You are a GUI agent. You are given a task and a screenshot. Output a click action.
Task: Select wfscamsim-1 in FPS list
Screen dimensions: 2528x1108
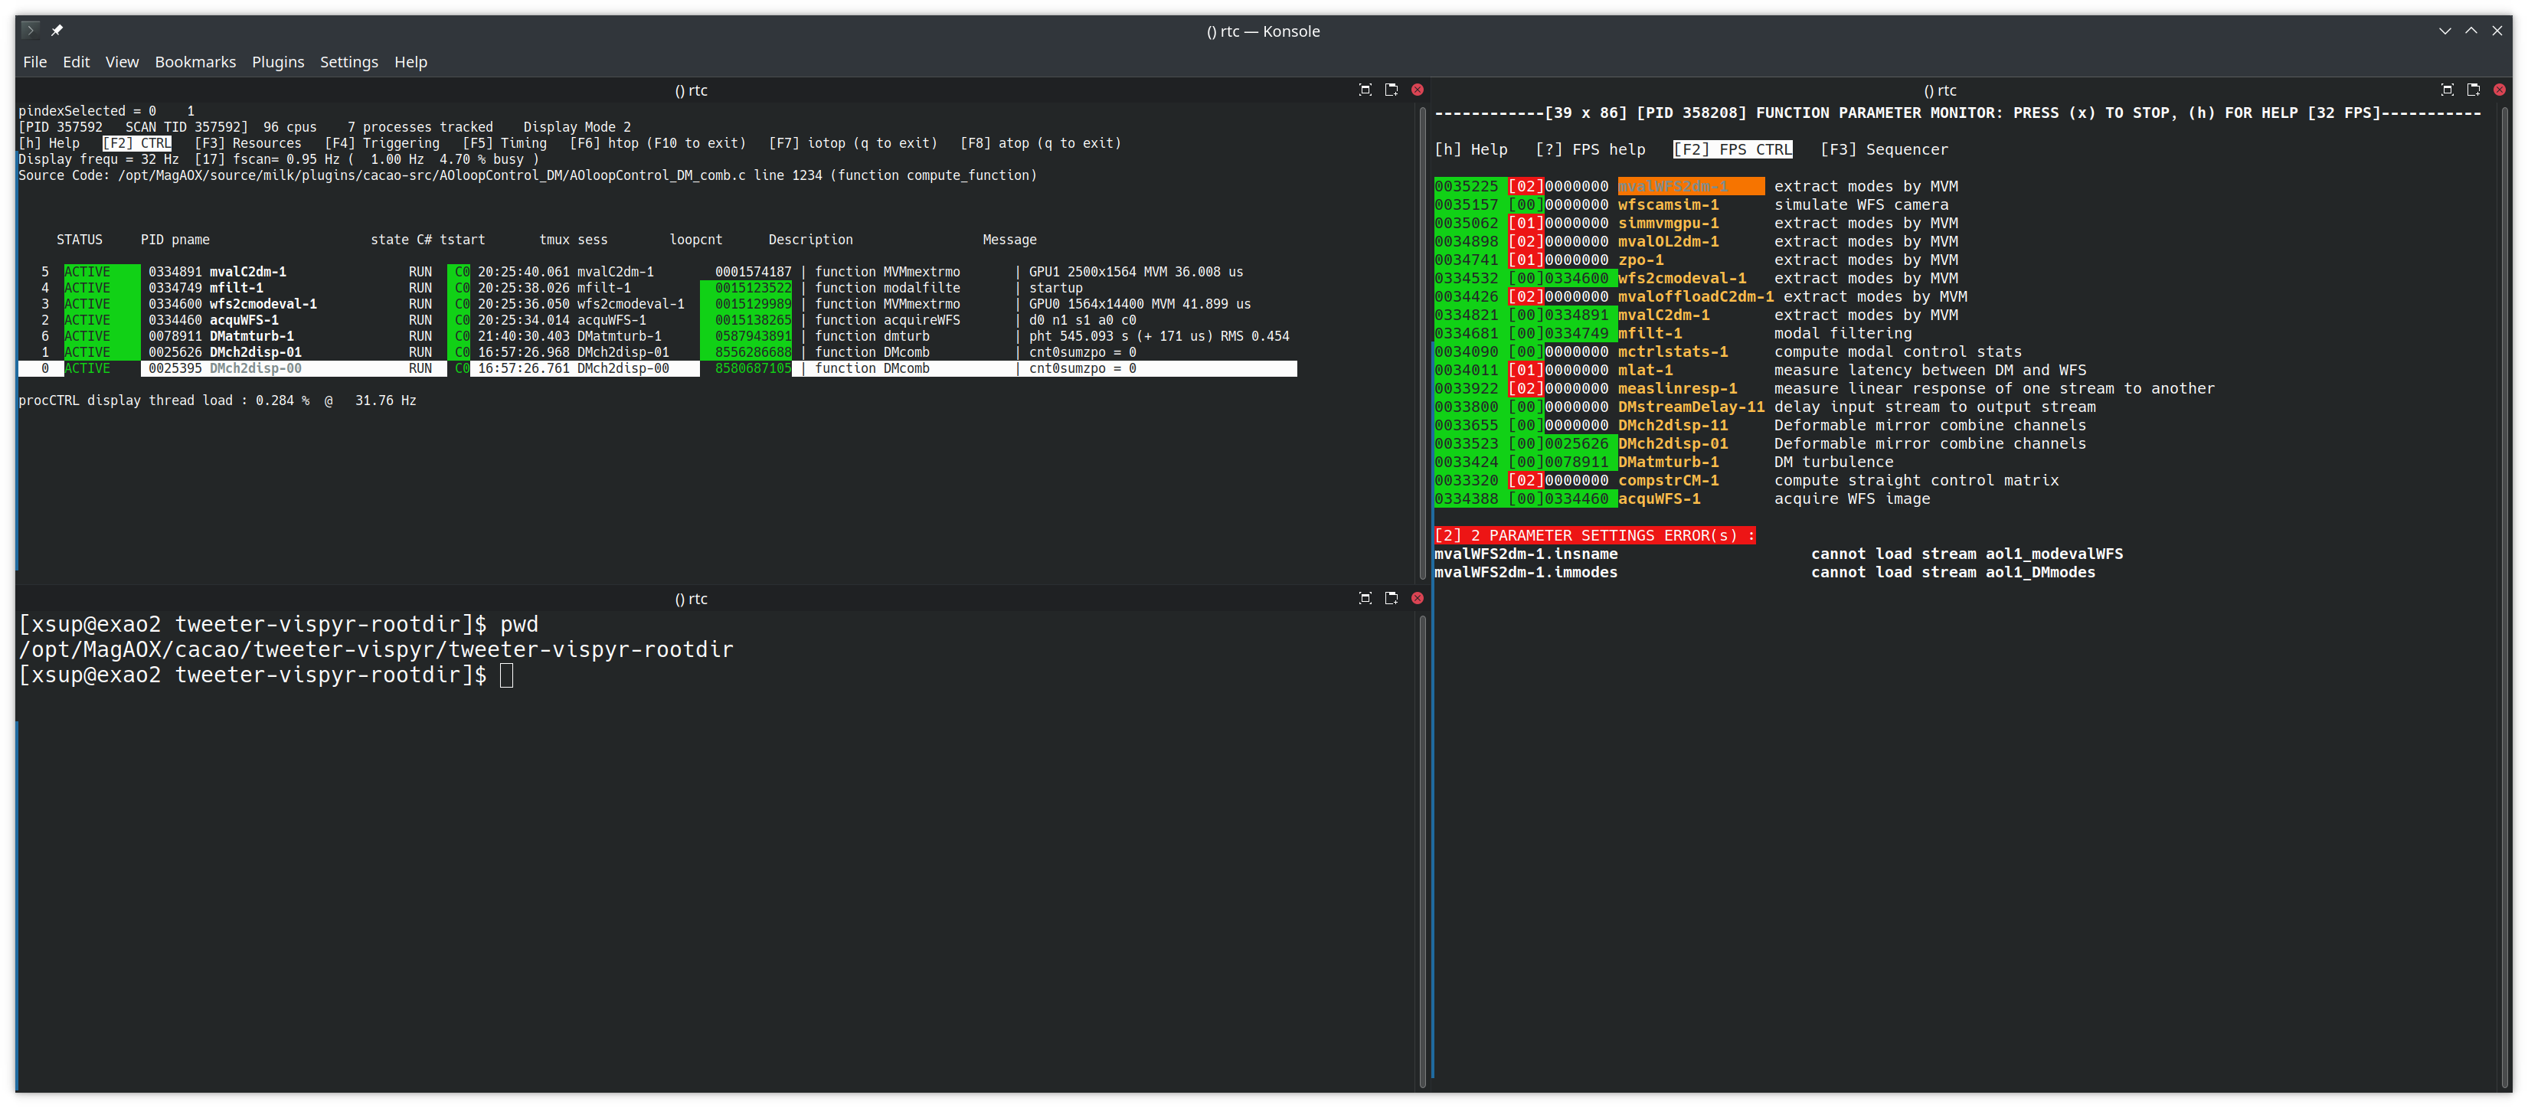(x=1668, y=205)
